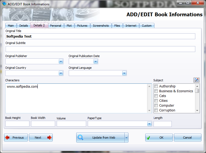Click the Cancel button

click(x=188, y=138)
